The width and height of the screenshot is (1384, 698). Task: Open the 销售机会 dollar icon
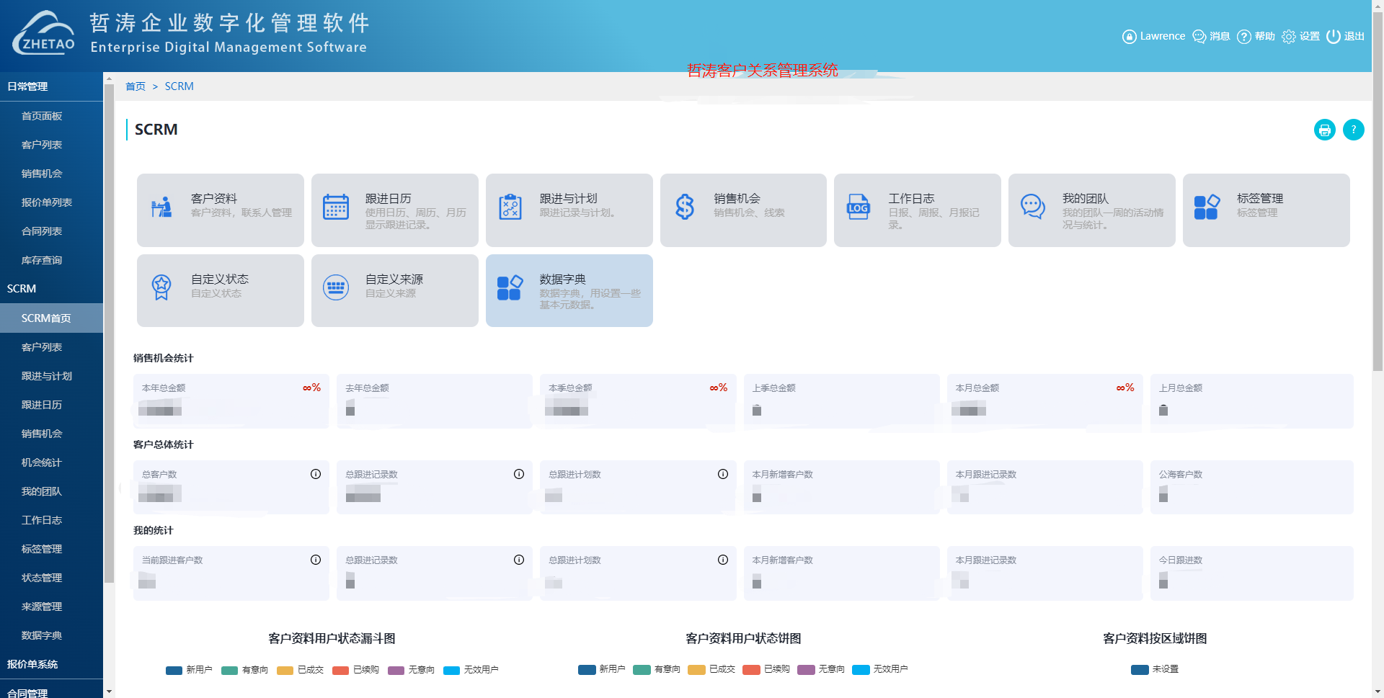[685, 207]
